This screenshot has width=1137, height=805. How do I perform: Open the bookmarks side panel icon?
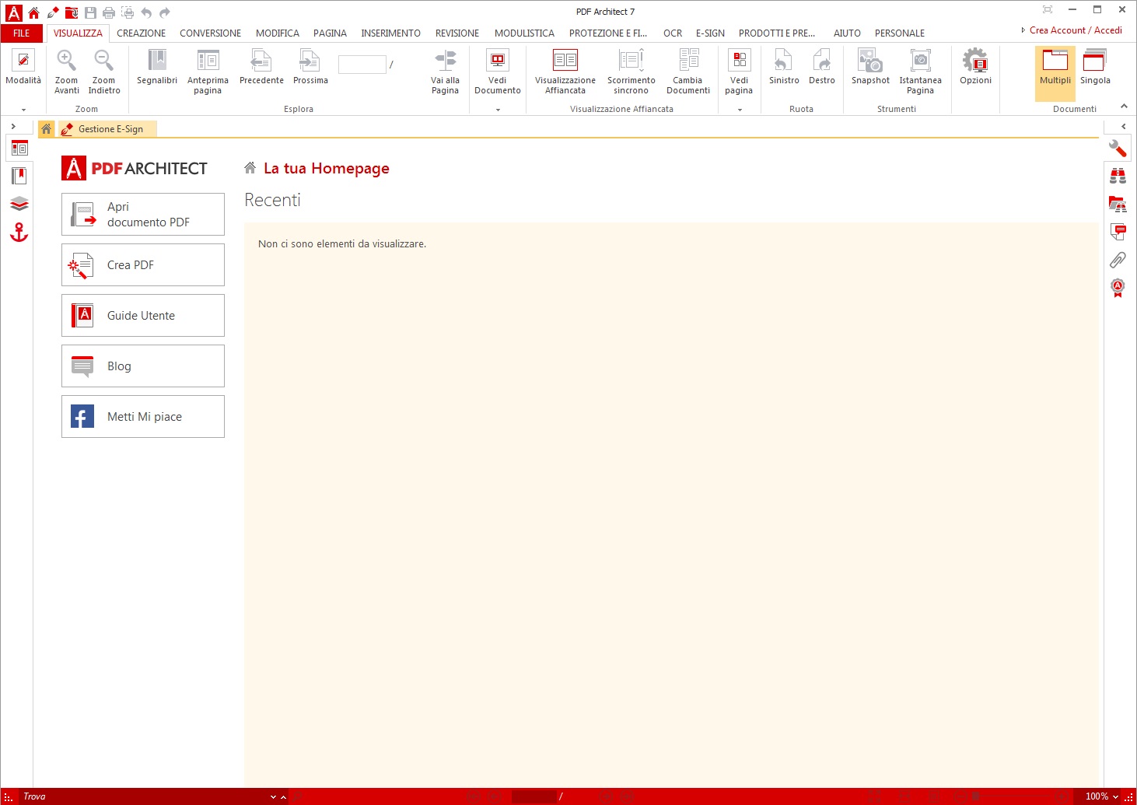pos(19,176)
